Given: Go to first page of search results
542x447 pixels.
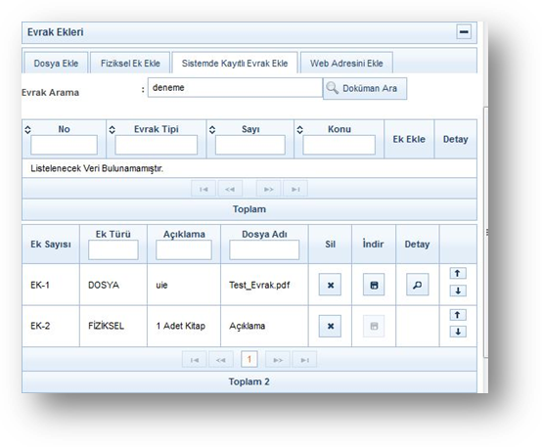Looking at the screenshot, I should 203,189.
